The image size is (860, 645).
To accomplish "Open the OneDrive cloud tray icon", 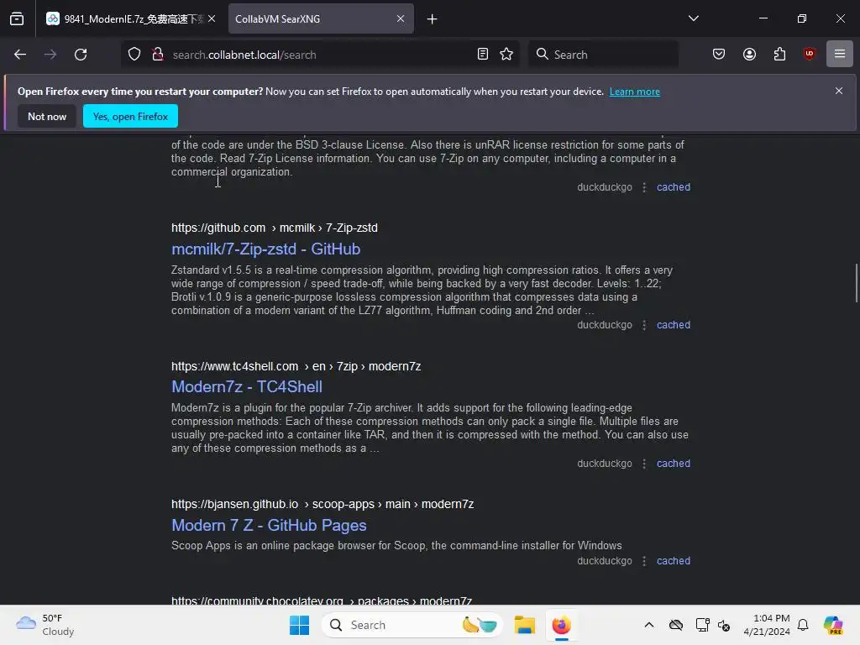I will coord(676,625).
